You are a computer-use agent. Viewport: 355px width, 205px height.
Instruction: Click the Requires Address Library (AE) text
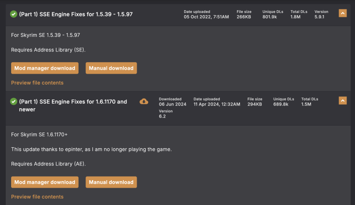click(48, 164)
